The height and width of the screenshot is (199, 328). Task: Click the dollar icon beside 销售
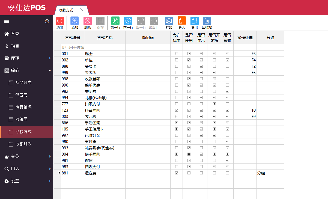click(x=7, y=46)
